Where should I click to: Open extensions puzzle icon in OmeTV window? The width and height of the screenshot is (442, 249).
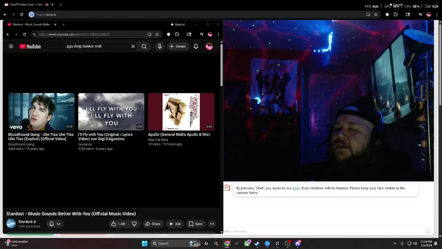pyautogui.click(x=396, y=15)
